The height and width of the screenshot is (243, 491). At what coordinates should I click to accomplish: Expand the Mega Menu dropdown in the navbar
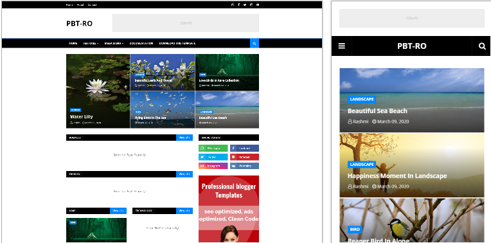pyautogui.click(x=114, y=43)
